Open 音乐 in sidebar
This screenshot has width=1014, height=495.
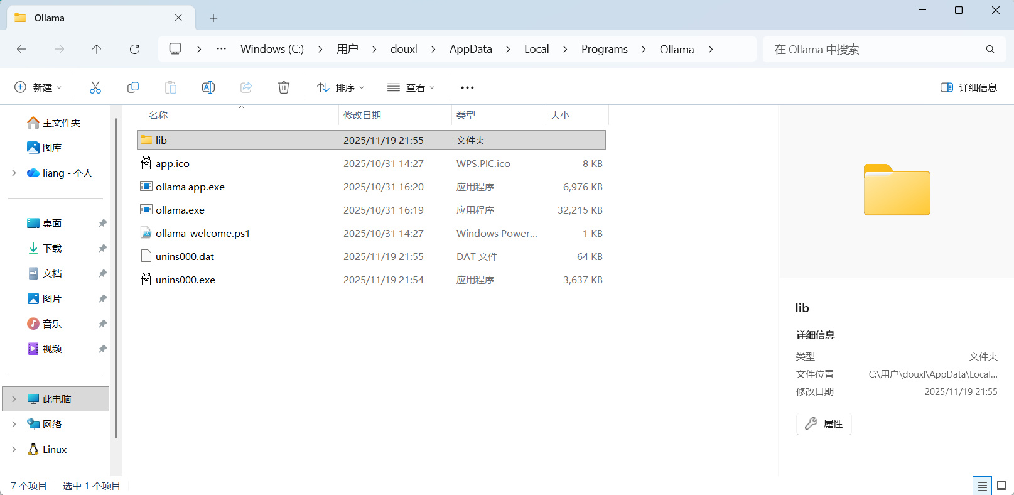[45, 324]
